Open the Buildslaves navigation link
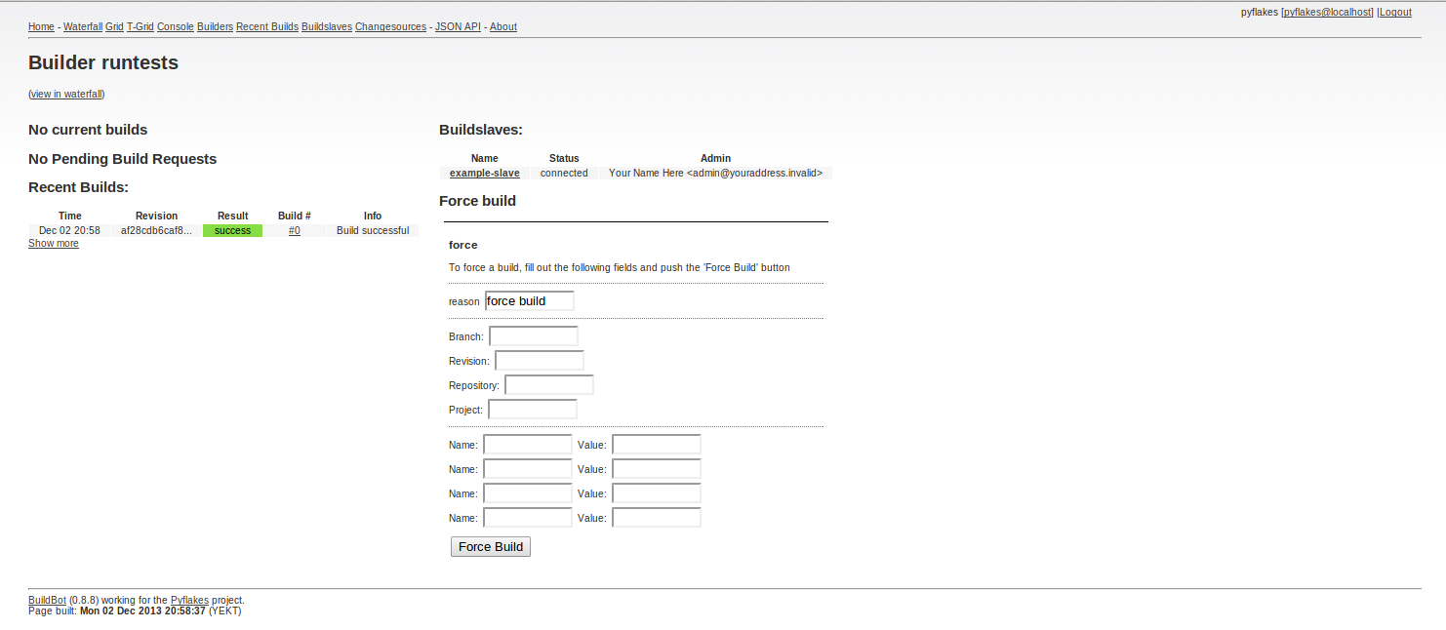Image resolution: width=1446 pixels, height=630 pixels. click(327, 27)
